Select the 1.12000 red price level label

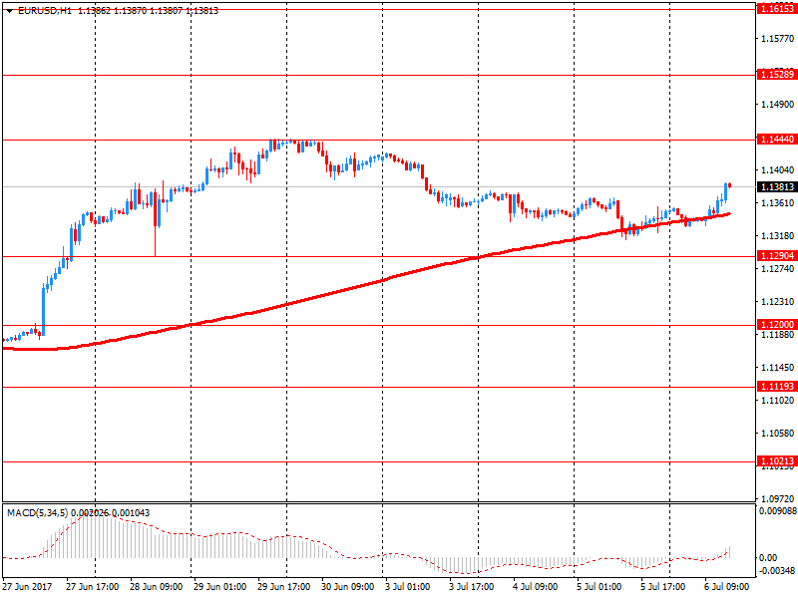pyautogui.click(x=777, y=324)
